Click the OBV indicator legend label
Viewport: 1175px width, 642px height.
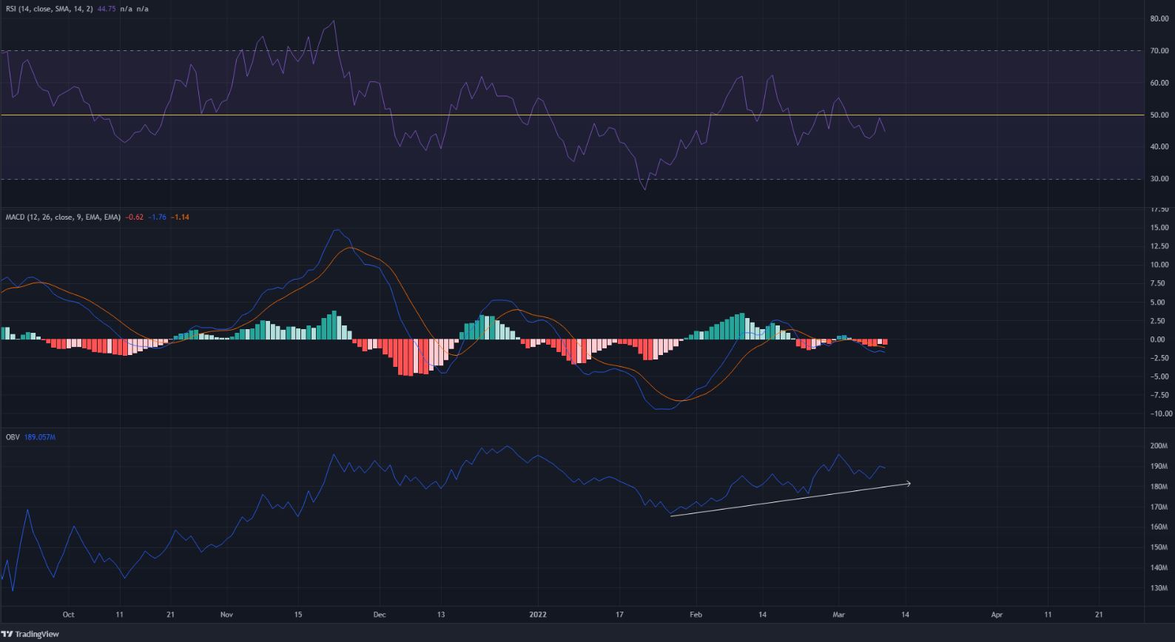pyautogui.click(x=13, y=437)
